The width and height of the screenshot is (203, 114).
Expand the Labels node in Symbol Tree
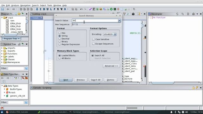(x=2, y=56)
